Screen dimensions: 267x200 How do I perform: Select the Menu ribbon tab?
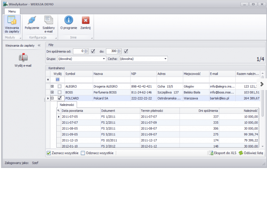coord(12,11)
